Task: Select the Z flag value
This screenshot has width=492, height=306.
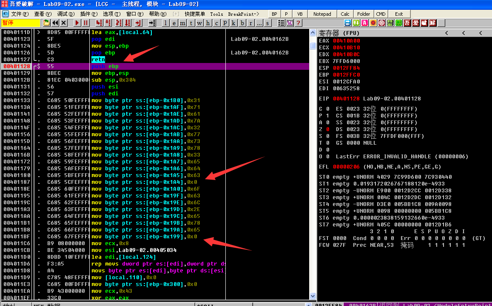Action: pos(327,129)
